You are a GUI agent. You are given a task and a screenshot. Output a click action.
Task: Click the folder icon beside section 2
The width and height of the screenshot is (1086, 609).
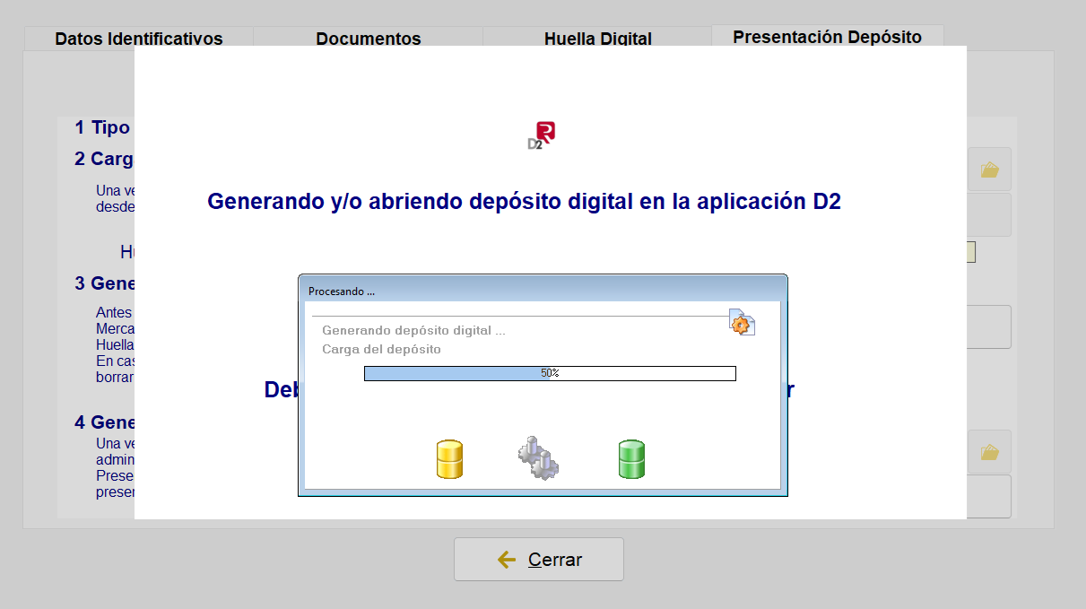(x=989, y=170)
